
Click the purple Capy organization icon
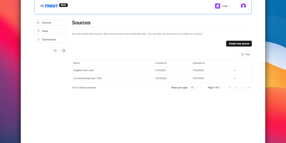pos(218,6)
